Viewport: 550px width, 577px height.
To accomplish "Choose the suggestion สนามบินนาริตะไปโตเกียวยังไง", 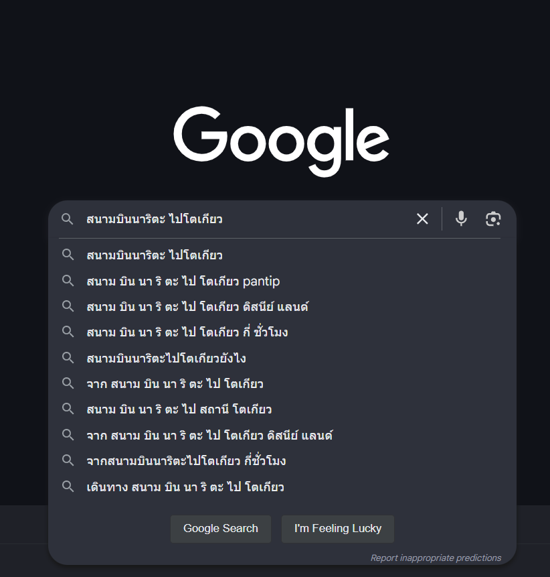I will coord(166,358).
